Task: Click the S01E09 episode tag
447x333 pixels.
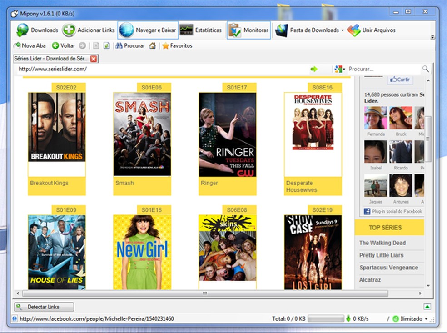Action: click(x=69, y=210)
